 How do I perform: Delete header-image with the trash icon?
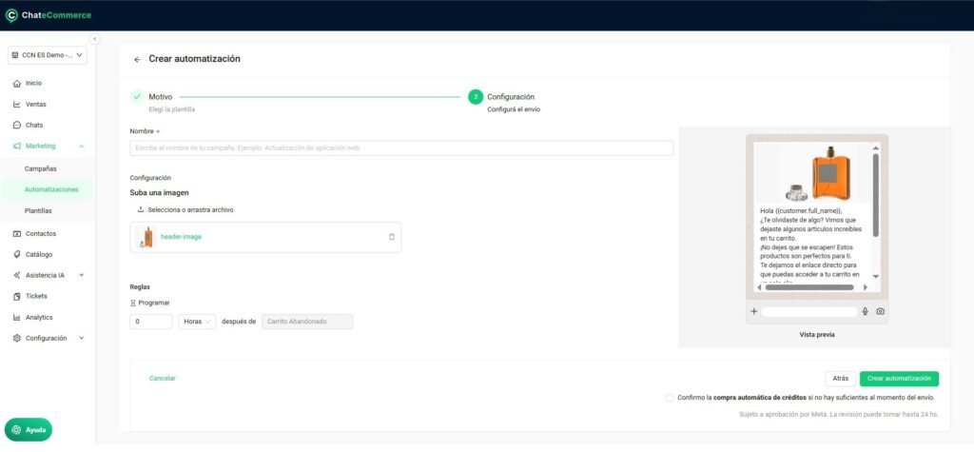[391, 237]
